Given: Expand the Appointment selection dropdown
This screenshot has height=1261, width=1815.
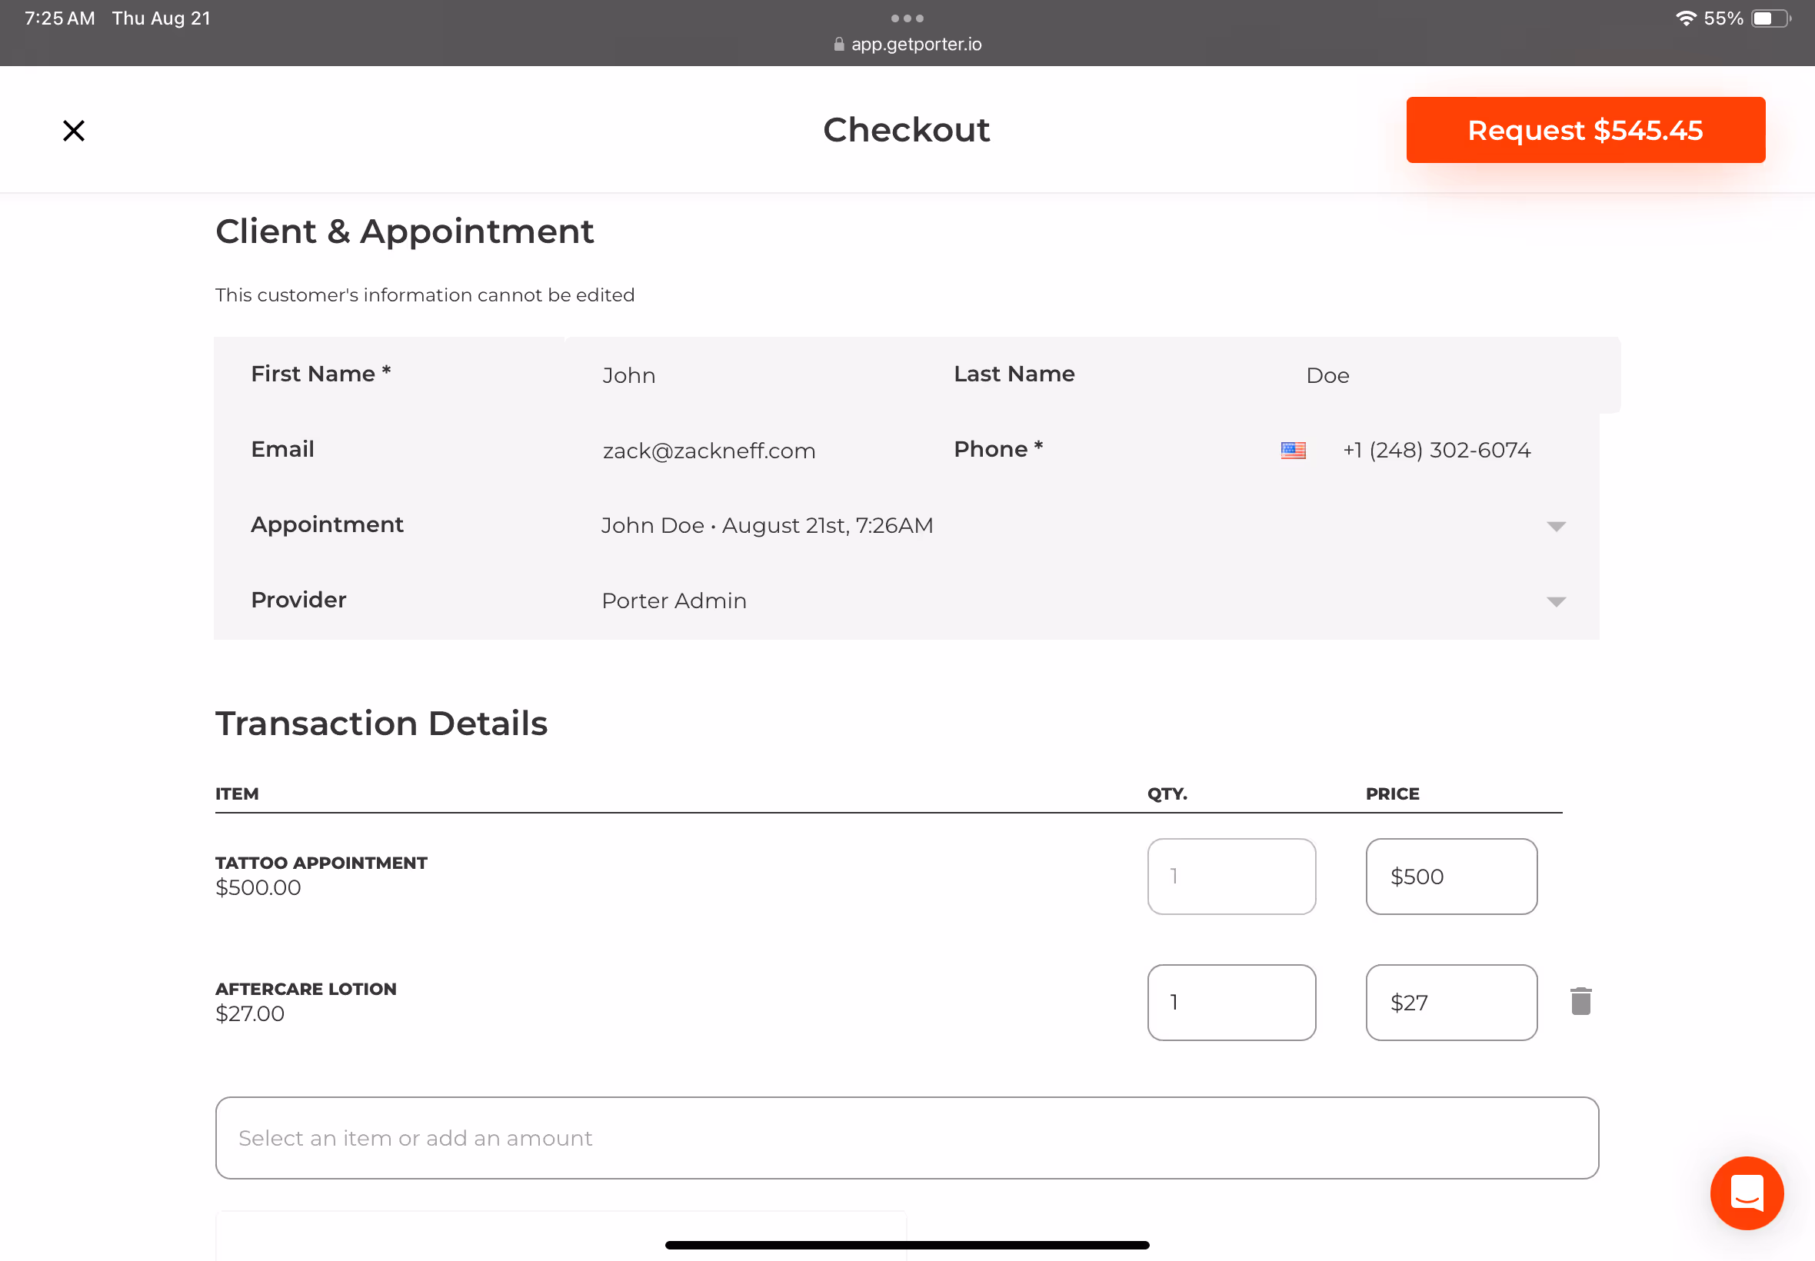Looking at the screenshot, I should [1555, 525].
